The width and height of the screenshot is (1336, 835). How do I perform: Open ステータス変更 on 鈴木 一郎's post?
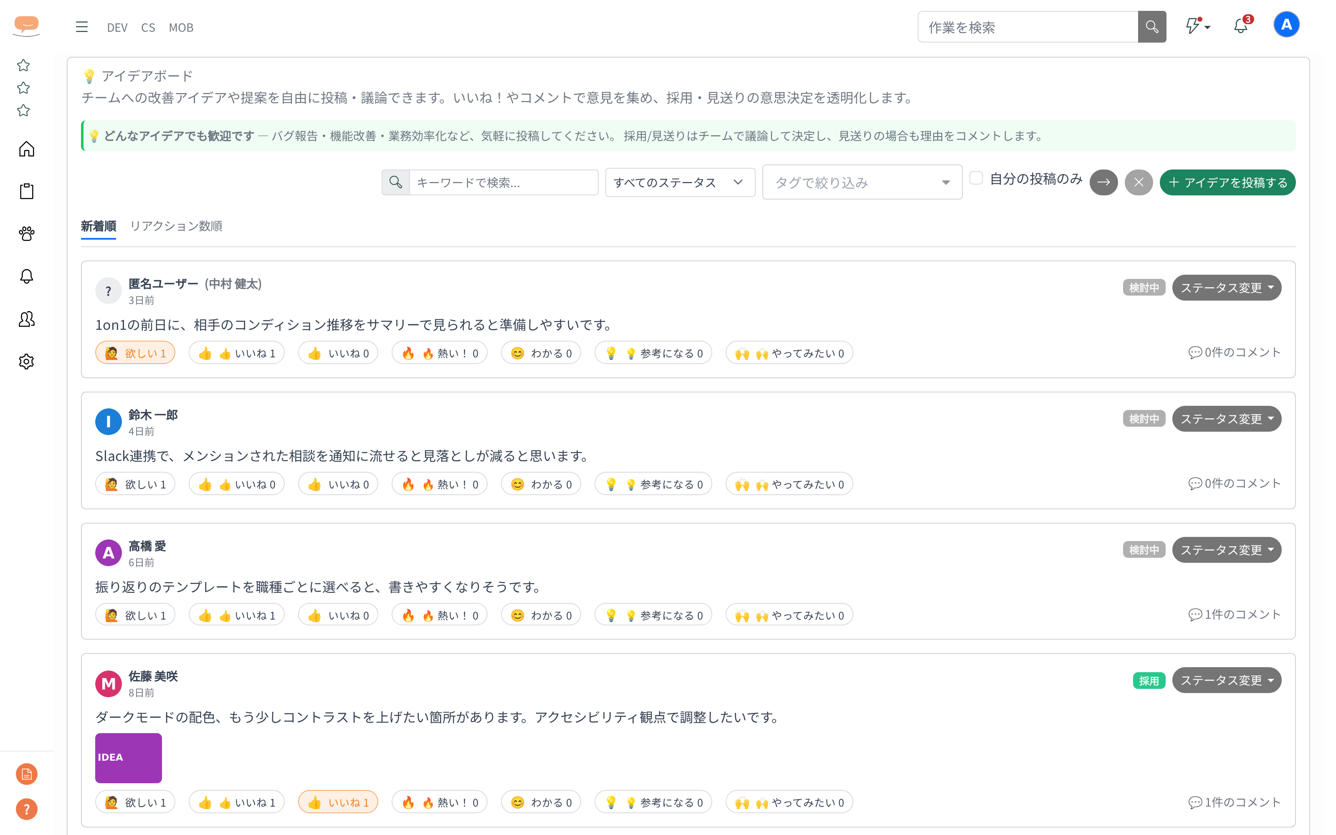1227,419
